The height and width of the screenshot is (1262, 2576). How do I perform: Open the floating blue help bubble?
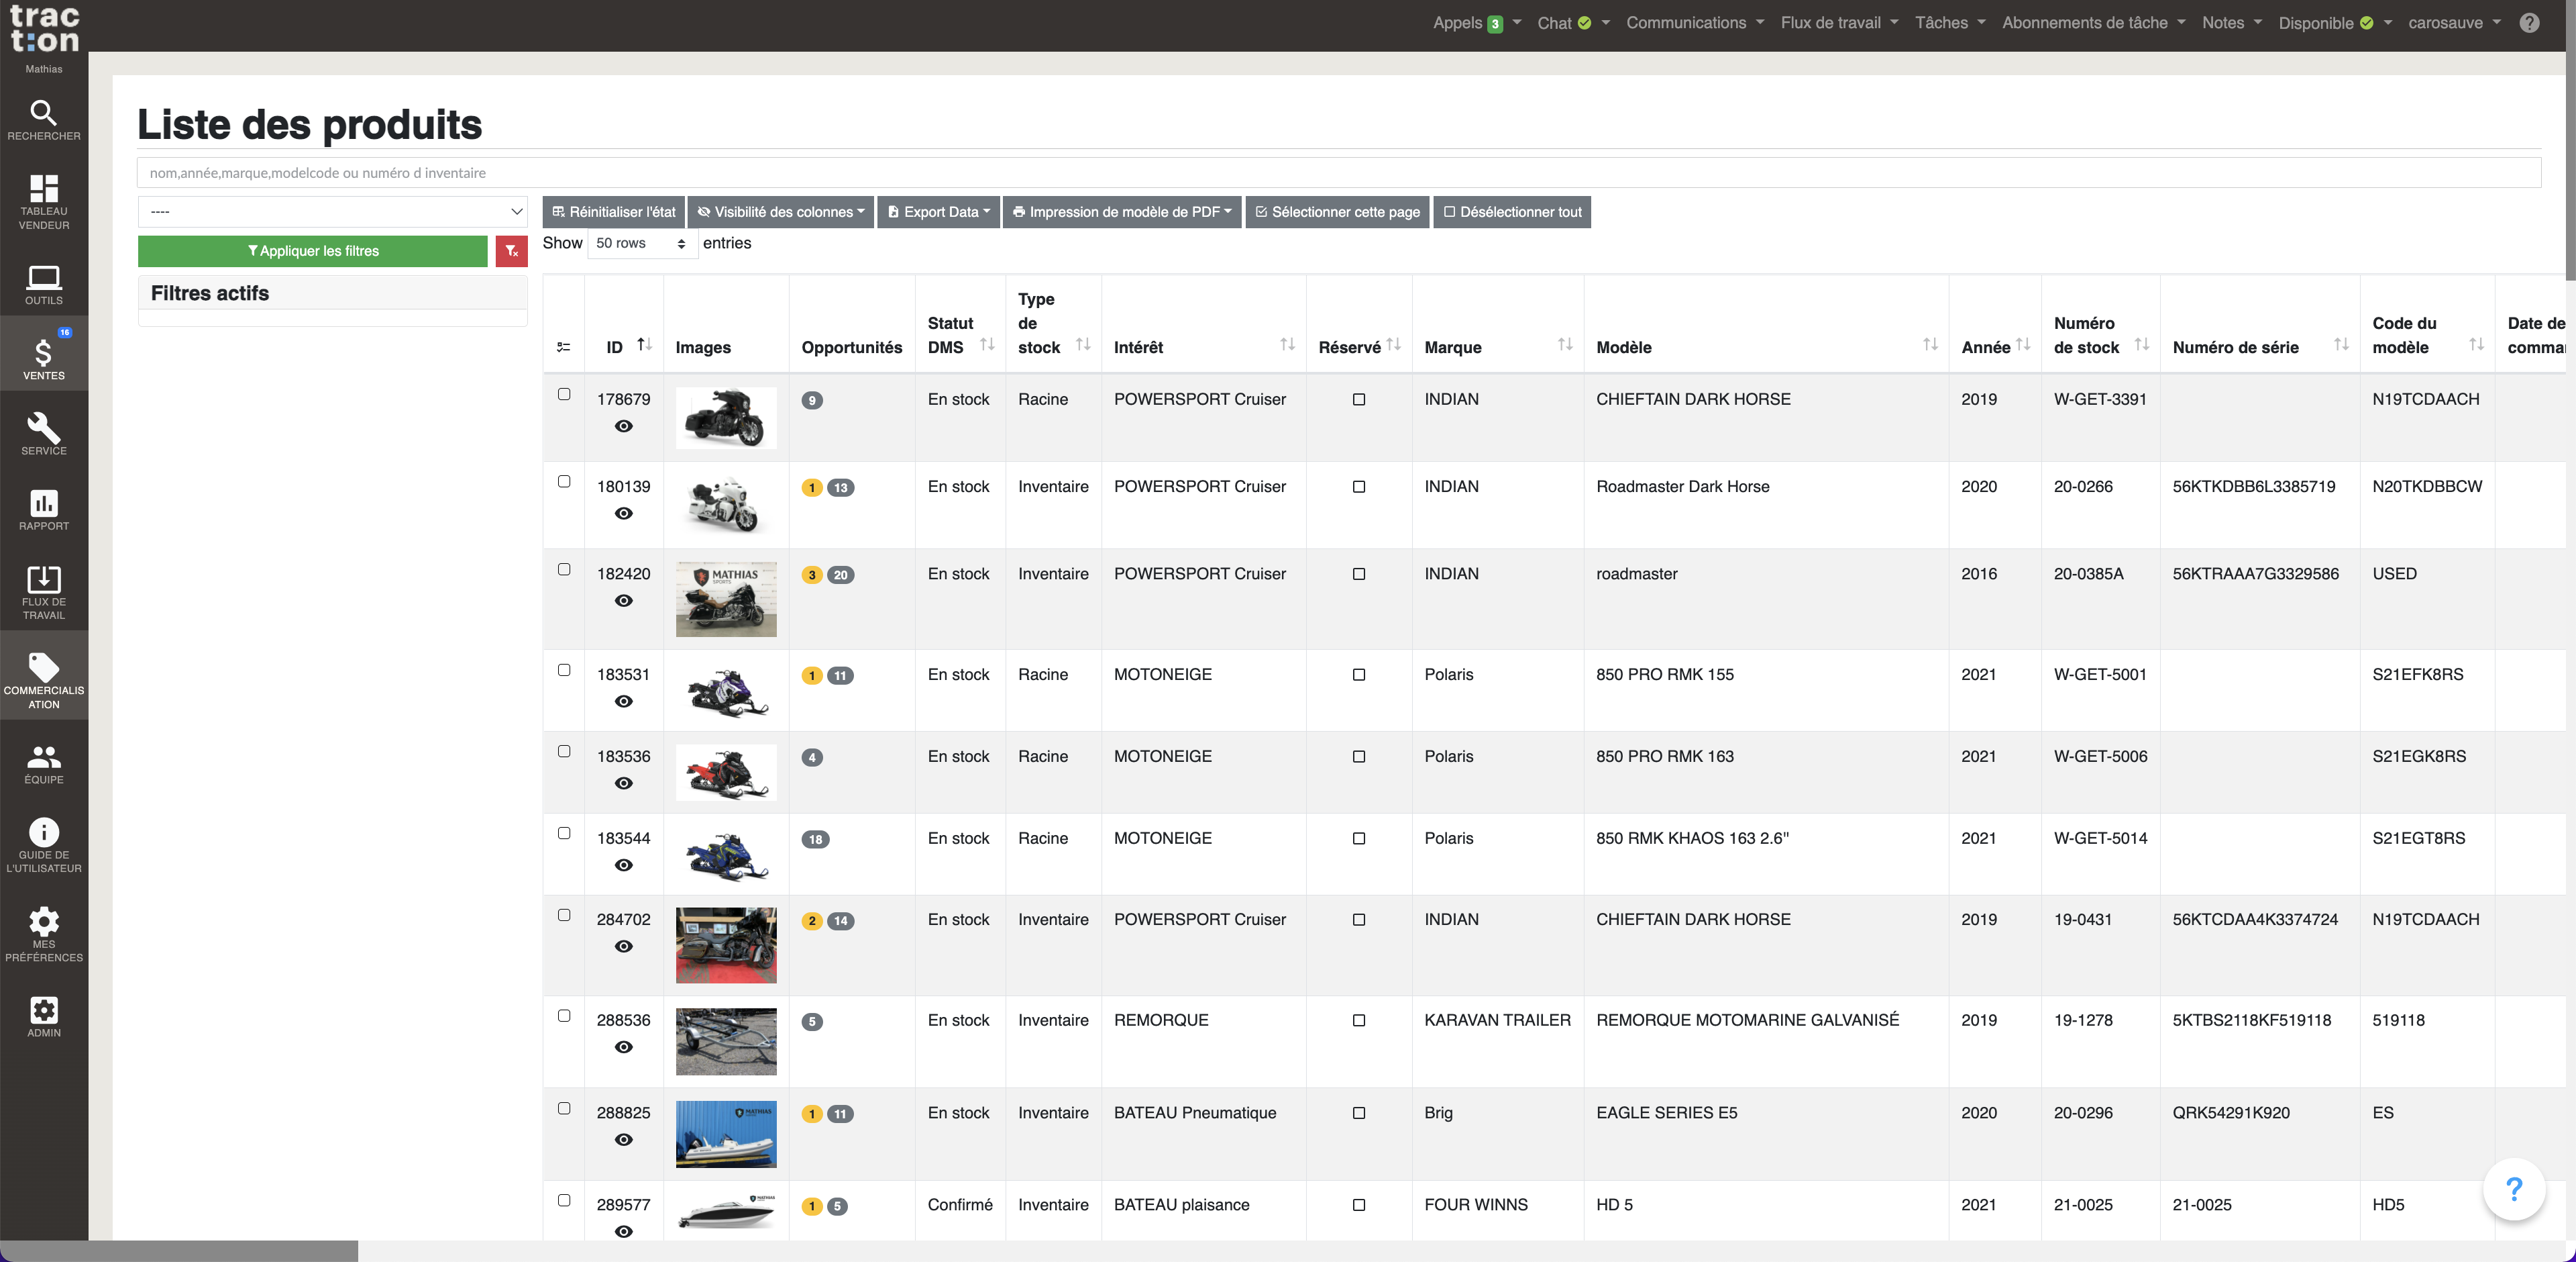[x=2513, y=1189]
